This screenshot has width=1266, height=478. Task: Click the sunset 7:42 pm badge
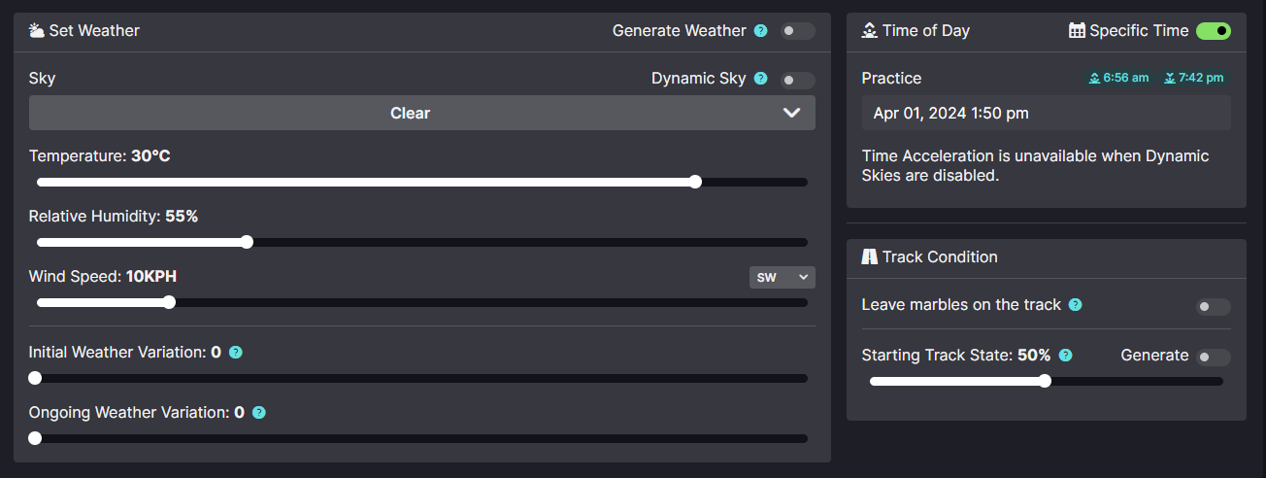1194,78
